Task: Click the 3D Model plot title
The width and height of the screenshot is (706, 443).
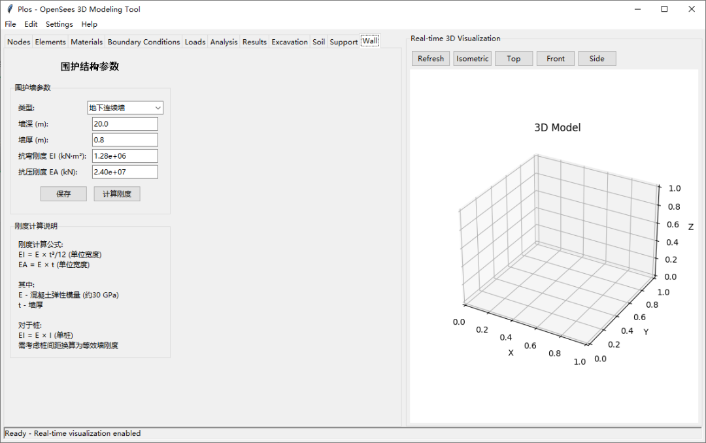Action: [558, 128]
